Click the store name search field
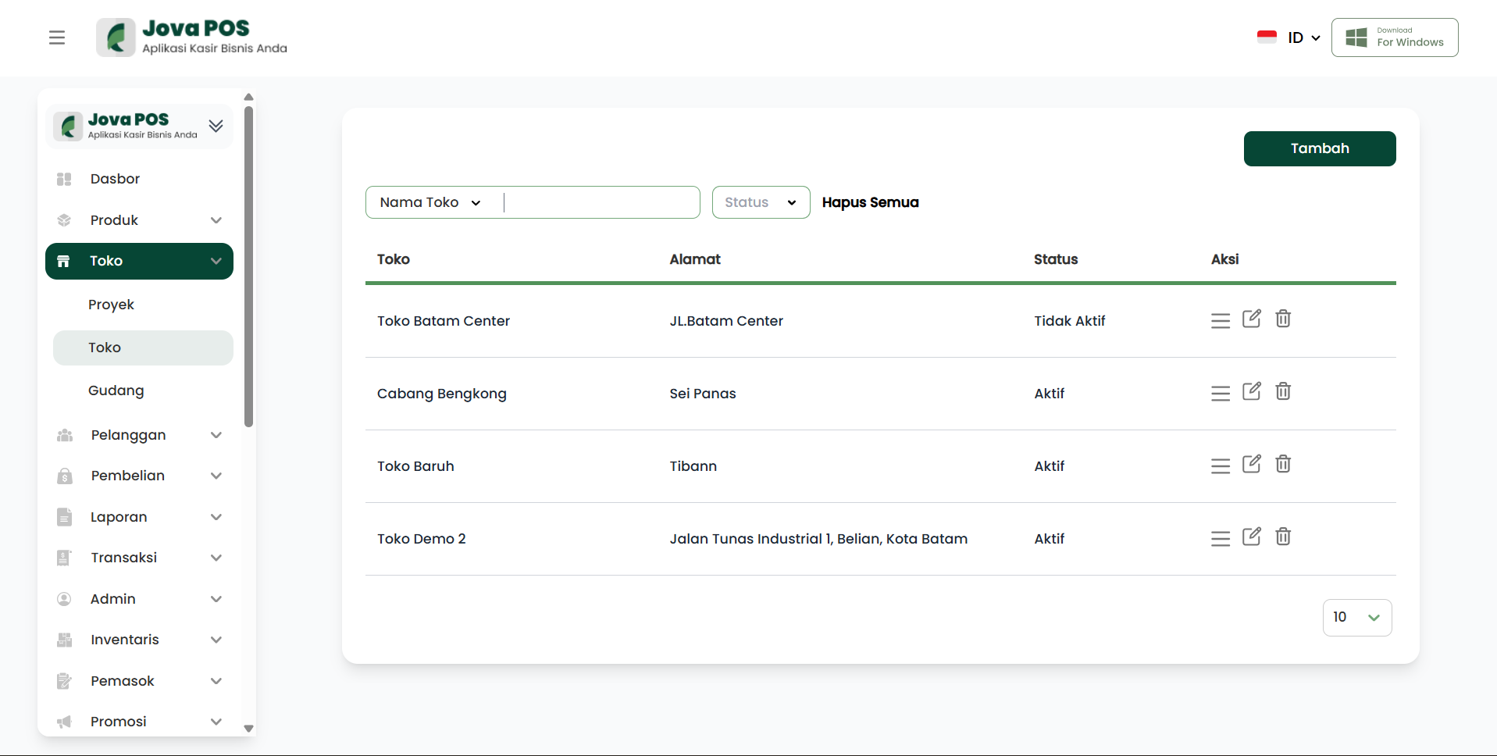Image resolution: width=1497 pixels, height=756 pixels. tap(600, 202)
